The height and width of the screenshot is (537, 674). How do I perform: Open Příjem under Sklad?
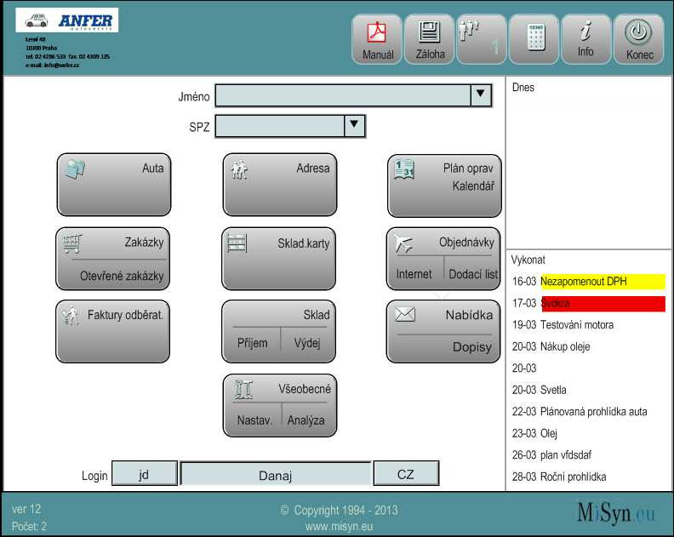pyautogui.click(x=252, y=343)
